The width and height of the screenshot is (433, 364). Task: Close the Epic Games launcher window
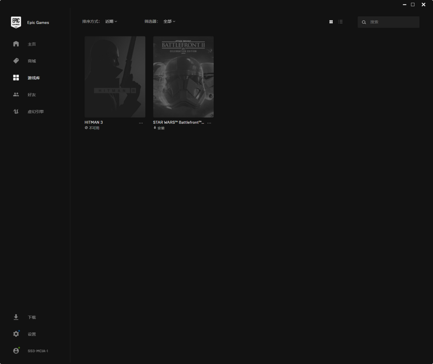click(x=423, y=5)
